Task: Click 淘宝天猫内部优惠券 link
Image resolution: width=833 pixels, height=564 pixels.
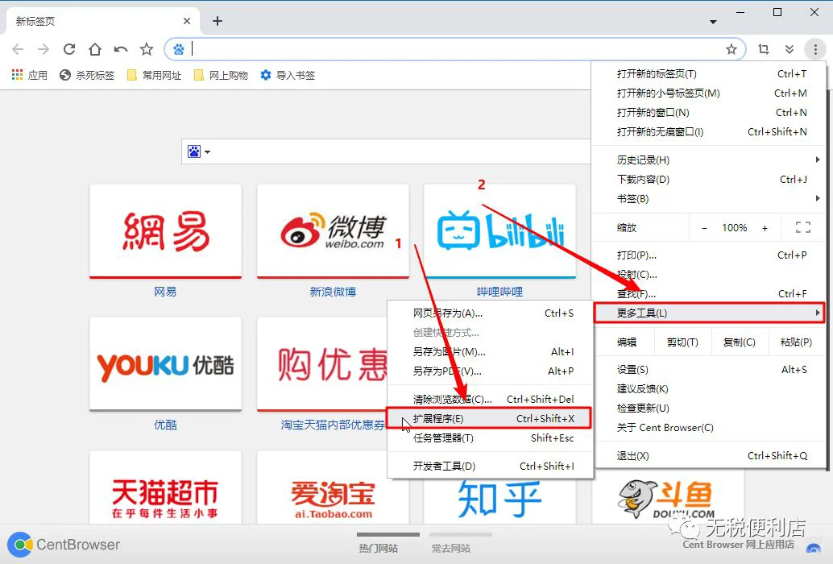Action: pos(333,425)
